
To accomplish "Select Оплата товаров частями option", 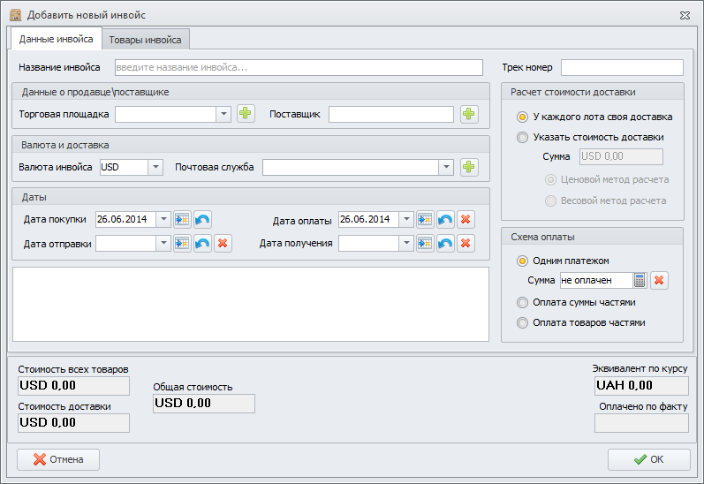I will (523, 322).
